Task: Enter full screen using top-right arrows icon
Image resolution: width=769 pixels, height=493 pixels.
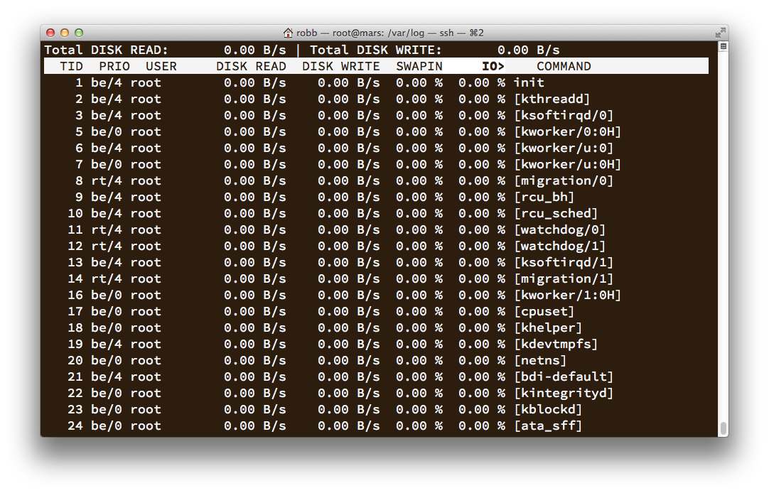Action: click(x=719, y=33)
